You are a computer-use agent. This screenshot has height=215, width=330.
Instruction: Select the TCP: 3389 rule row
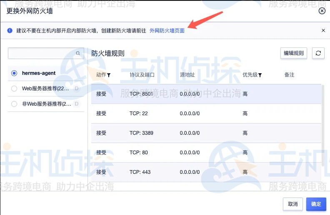pyautogui.click(x=206, y=133)
